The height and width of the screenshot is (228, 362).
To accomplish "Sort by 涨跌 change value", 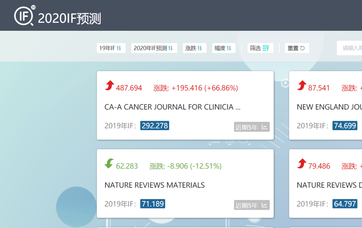I will pos(194,48).
